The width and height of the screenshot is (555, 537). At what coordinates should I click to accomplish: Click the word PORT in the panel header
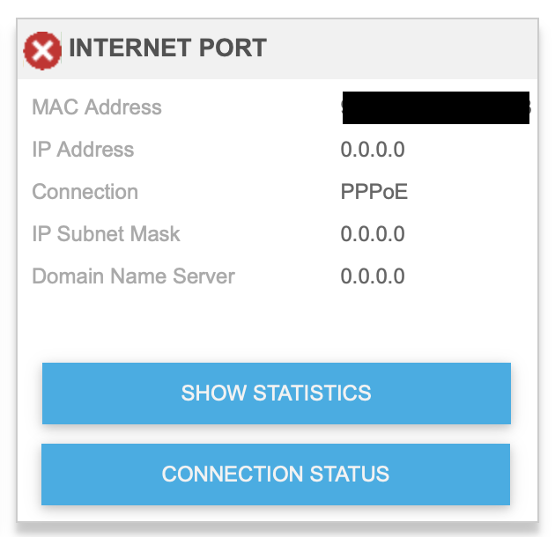(x=234, y=48)
